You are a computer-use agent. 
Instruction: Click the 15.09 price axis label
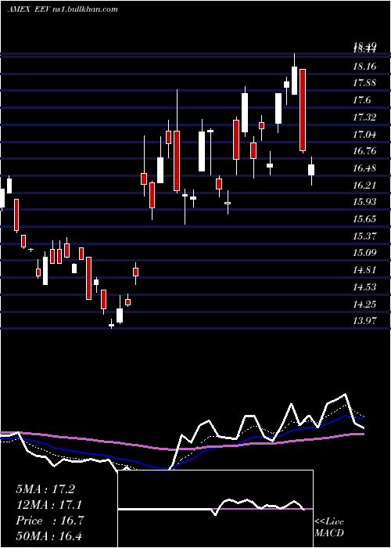365,253
